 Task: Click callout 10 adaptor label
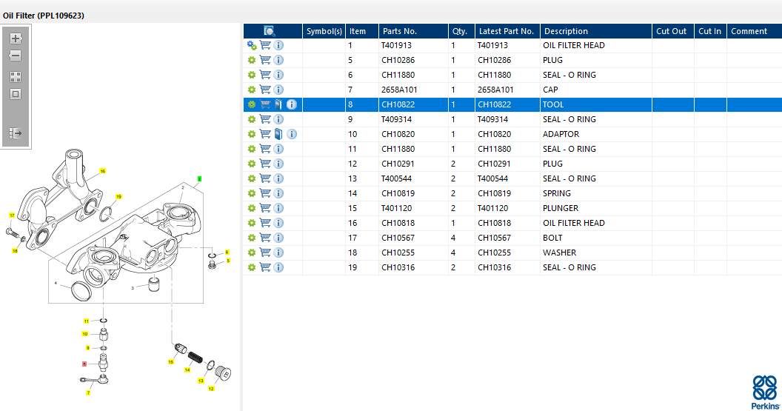[x=84, y=334]
